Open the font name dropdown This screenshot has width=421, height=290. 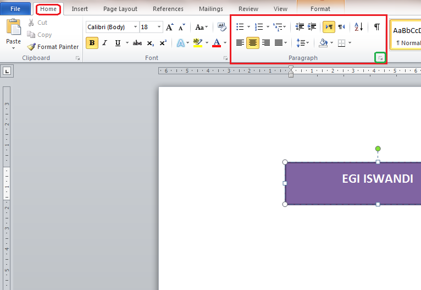(x=135, y=27)
